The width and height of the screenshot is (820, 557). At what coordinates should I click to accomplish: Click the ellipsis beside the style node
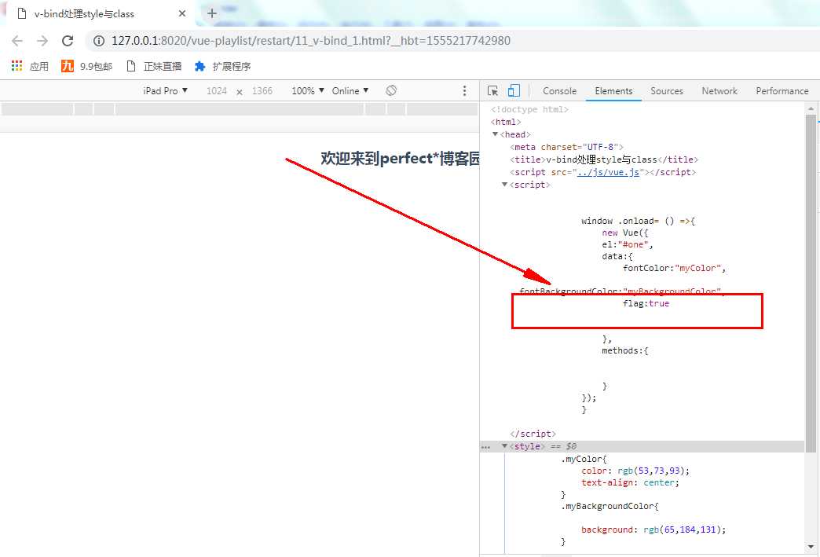point(486,447)
